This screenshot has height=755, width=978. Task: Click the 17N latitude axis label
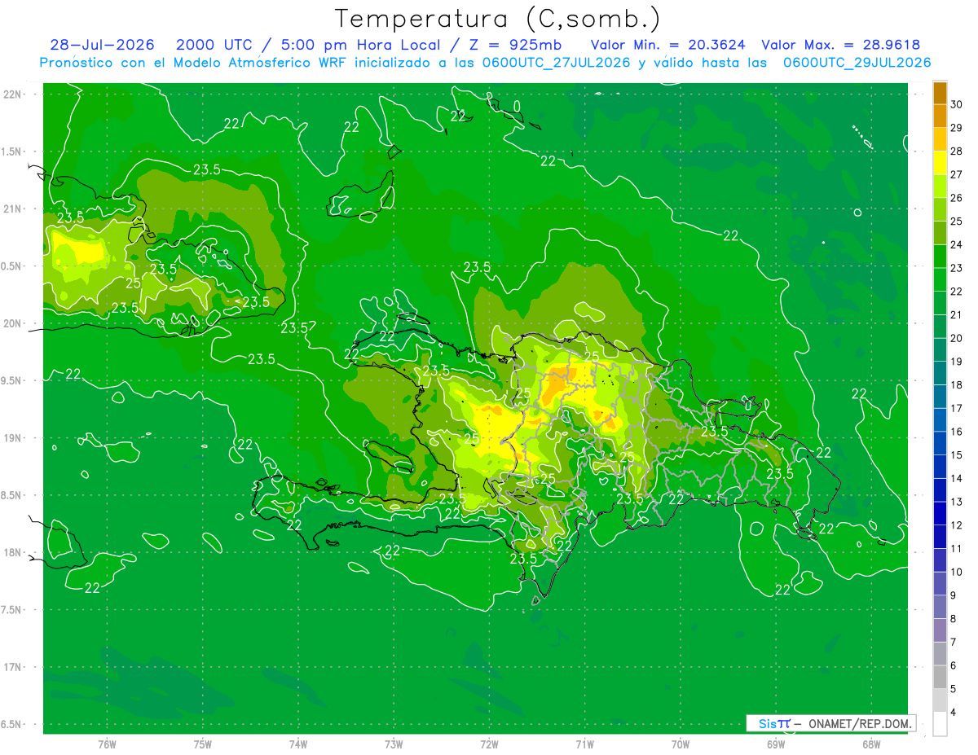pyautogui.click(x=12, y=667)
